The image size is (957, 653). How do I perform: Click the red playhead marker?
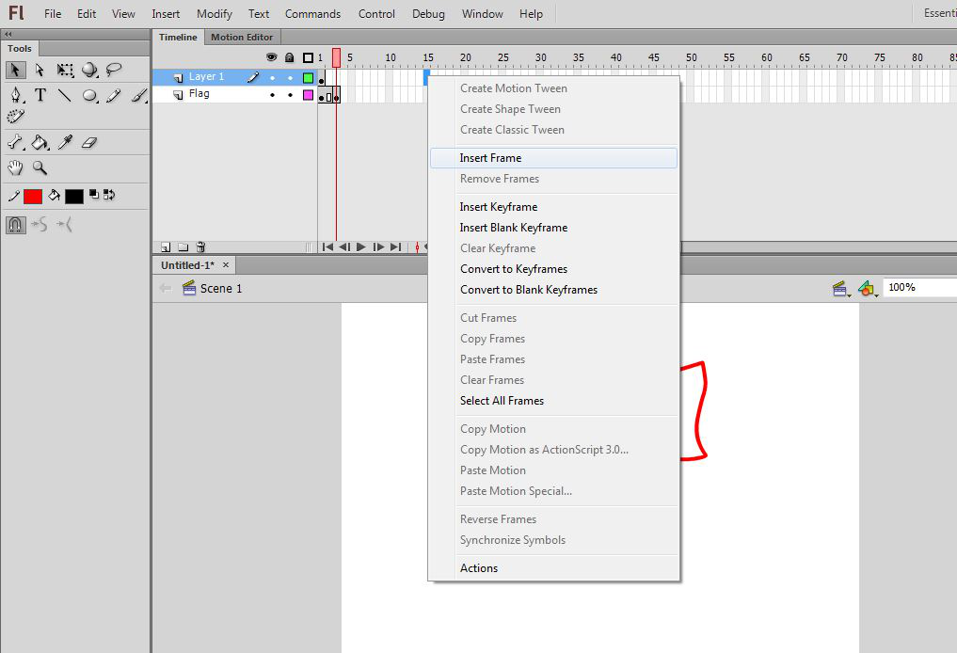[x=336, y=57]
